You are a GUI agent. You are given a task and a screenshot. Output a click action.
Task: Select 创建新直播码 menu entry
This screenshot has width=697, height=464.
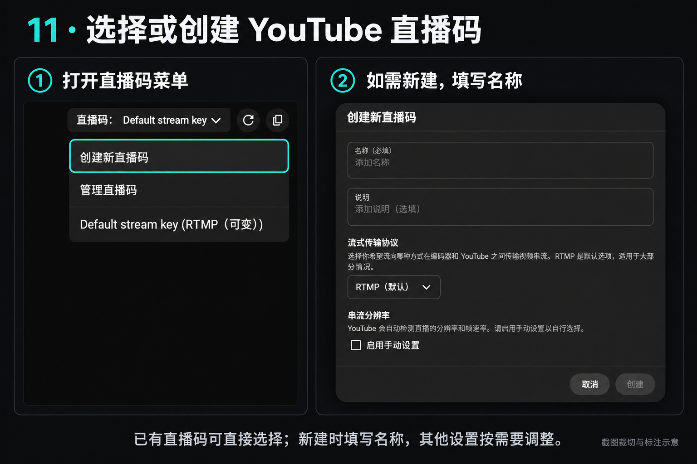179,156
